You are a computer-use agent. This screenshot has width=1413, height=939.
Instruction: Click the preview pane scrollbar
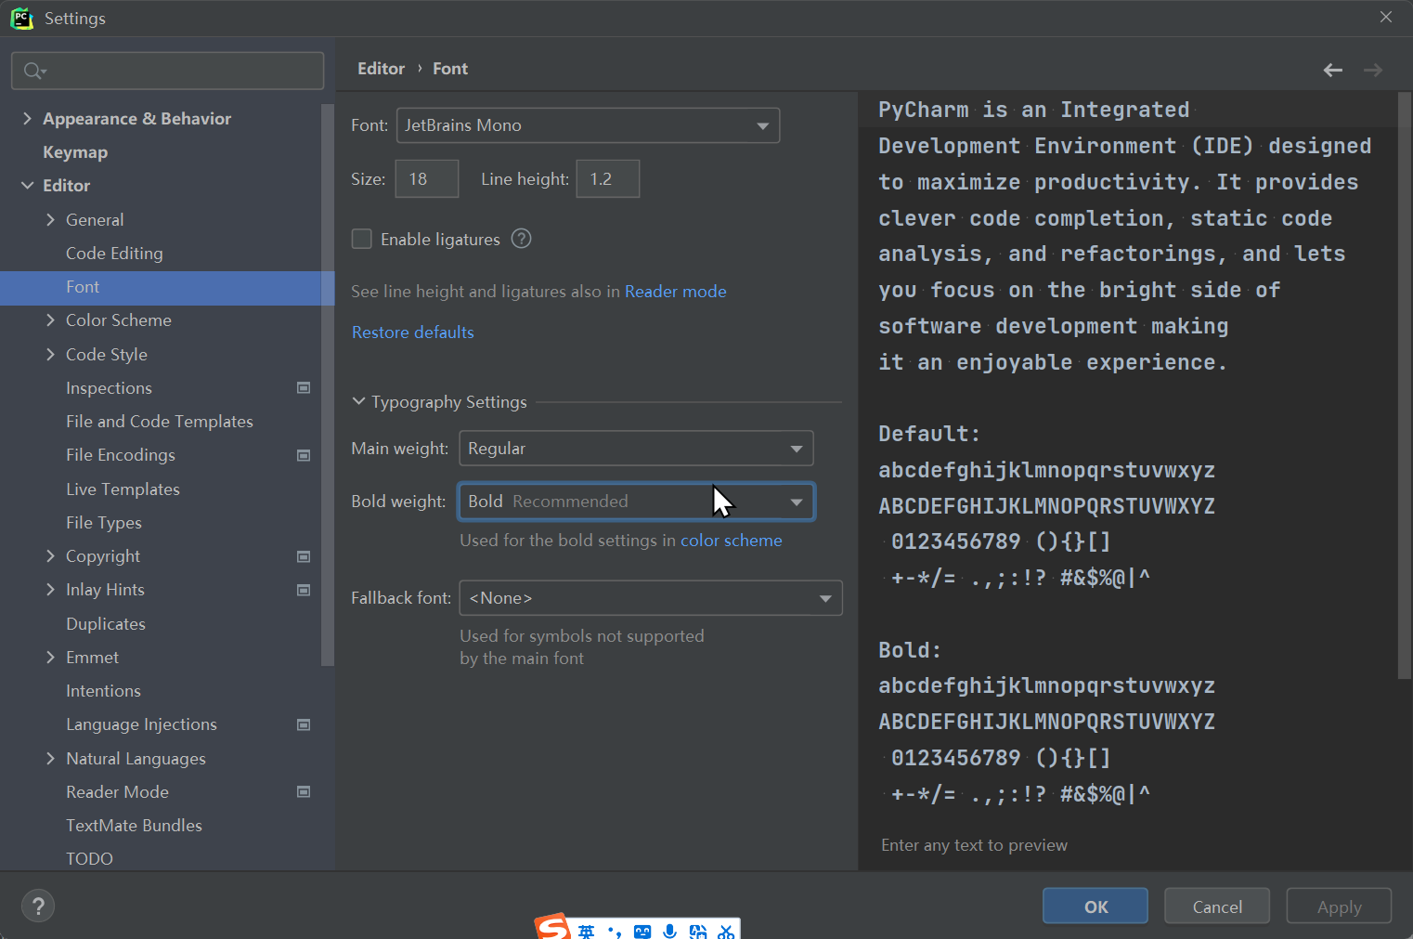1404,385
